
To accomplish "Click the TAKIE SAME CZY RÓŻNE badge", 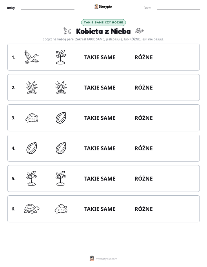I will tap(104, 23).
